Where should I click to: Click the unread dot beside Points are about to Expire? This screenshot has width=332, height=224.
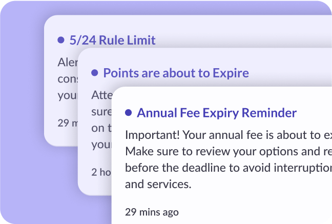point(94,73)
